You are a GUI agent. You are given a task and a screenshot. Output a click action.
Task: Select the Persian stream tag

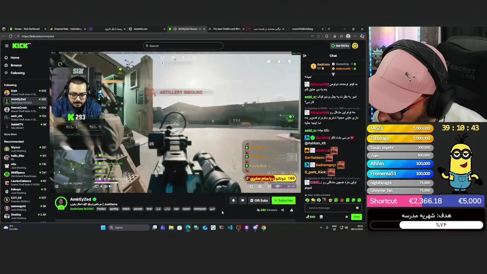(x=101, y=209)
